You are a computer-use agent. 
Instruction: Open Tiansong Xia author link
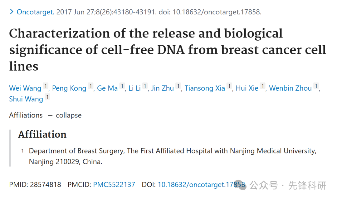pyautogui.click(x=205, y=88)
